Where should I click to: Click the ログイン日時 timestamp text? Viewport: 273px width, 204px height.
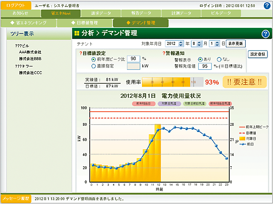227,5
